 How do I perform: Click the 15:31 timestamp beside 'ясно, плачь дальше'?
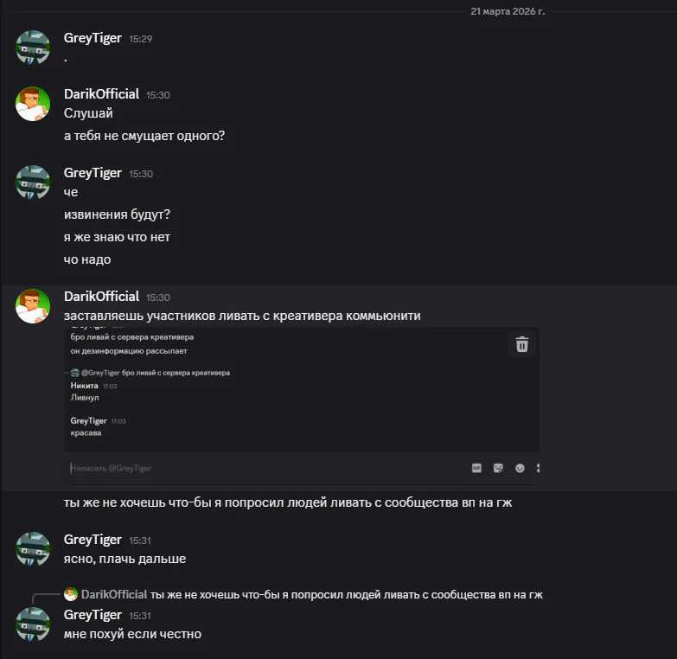click(x=140, y=541)
